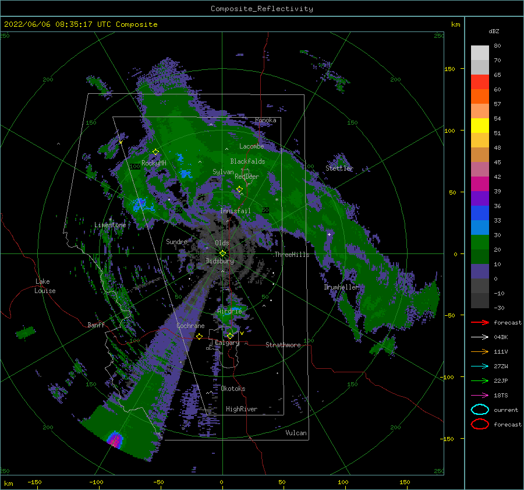Viewport: 524px width, 490px height.
Task: Click the lightest gray swatch atop dBZ scale
Action: coord(480,52)
